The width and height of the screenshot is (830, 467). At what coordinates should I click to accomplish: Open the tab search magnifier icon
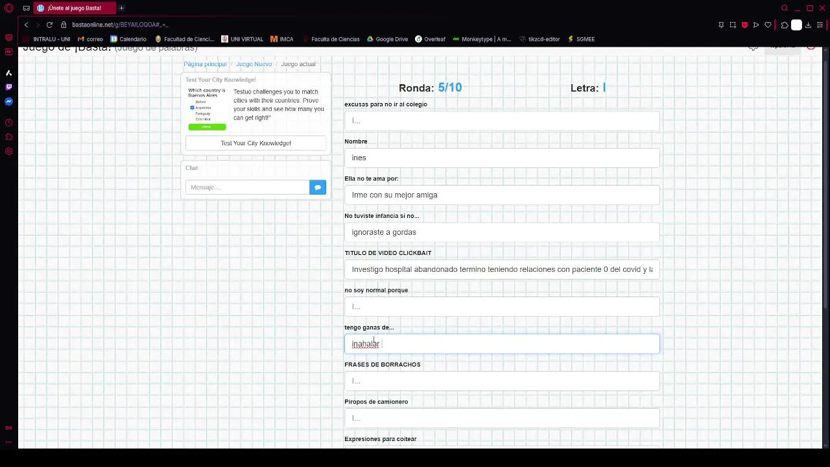pyautogui.click(x=785, y=8)
